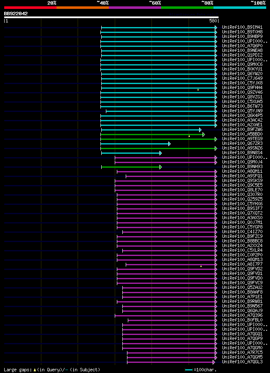Select hit label UniRef100_A9TEG9
Viewport: 270px width, 373px height.
pos(242,139)
